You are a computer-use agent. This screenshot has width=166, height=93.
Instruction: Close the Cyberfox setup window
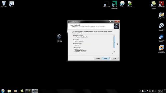pos(117,21)
